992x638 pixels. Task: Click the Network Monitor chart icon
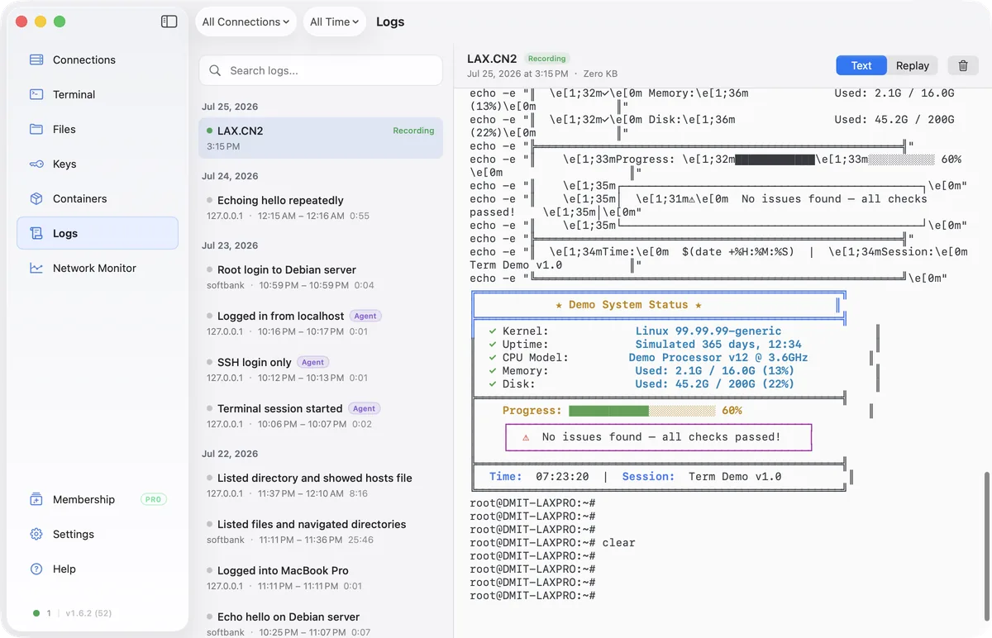click(x=36, y=268)
